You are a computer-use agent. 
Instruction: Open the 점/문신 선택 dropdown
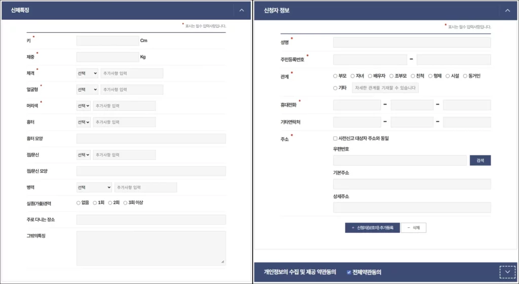[84, 155]
